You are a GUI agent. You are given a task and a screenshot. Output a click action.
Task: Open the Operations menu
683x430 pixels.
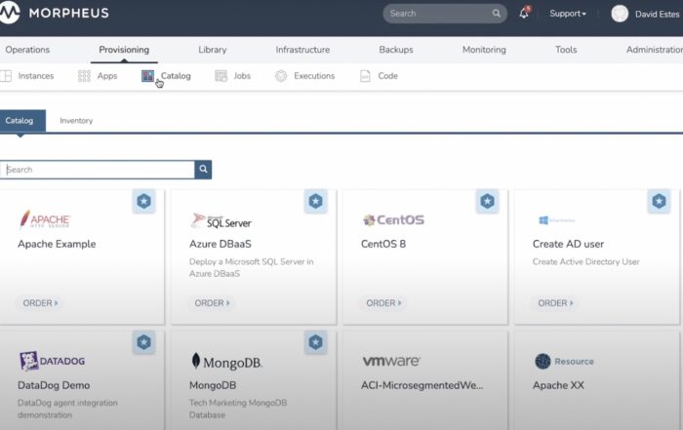(27, 50)
